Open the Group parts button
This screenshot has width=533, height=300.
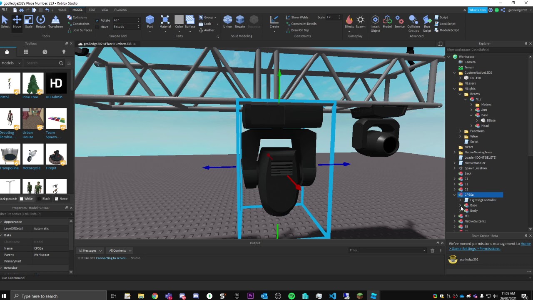coord(207,17)
